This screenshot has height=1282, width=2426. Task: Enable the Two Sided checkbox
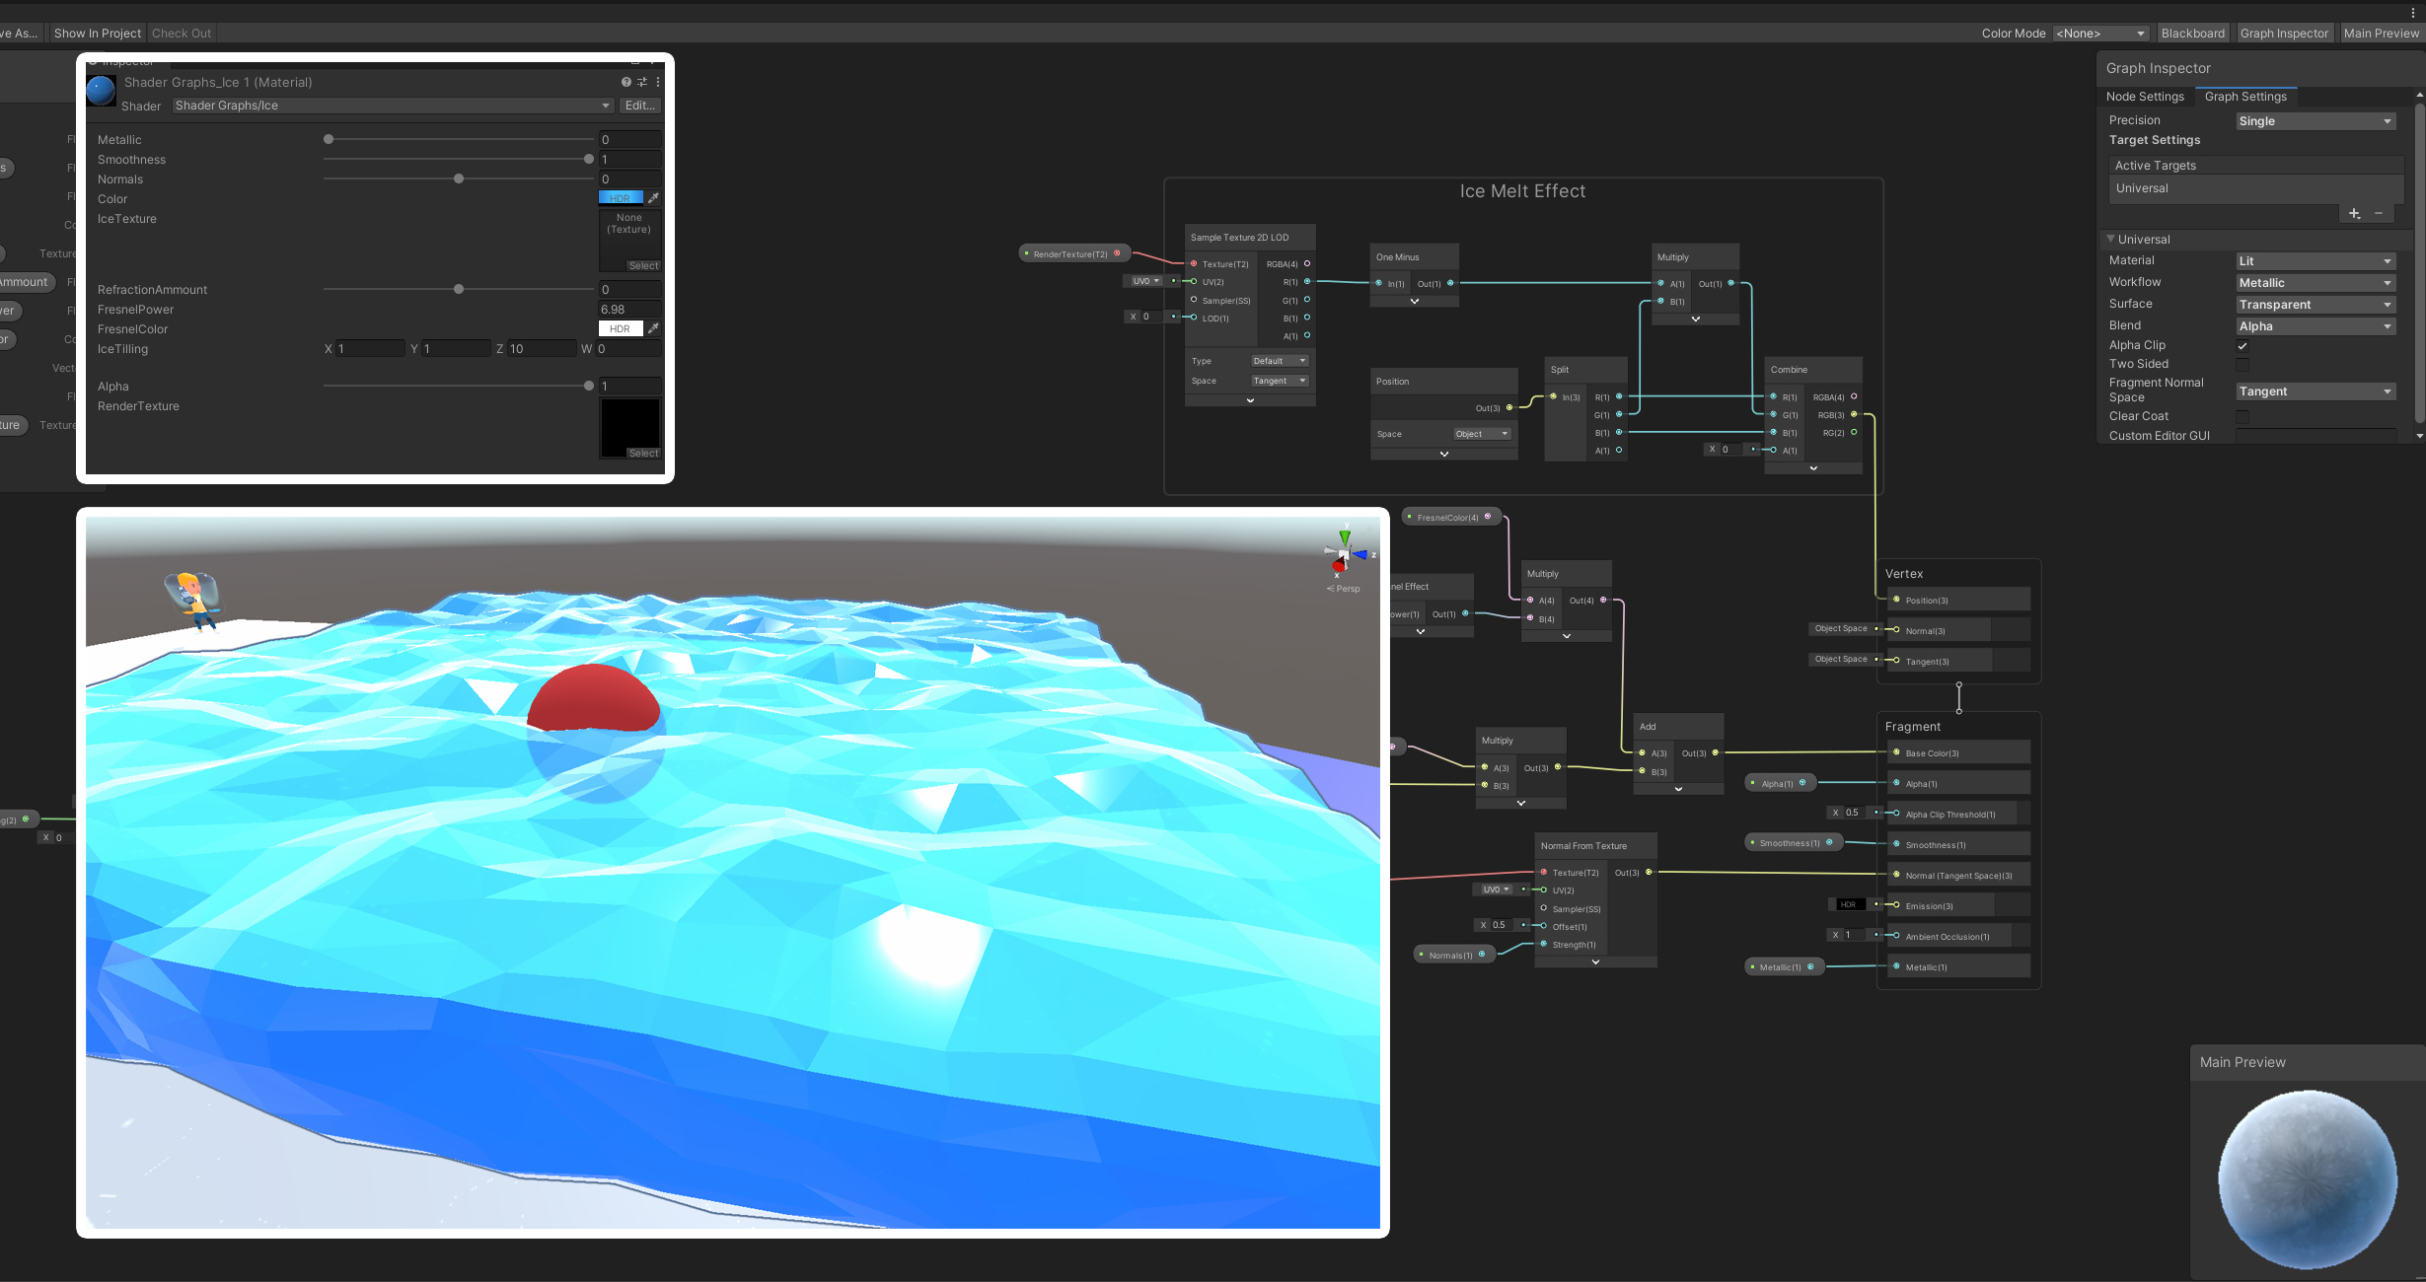pos(2243,365)
